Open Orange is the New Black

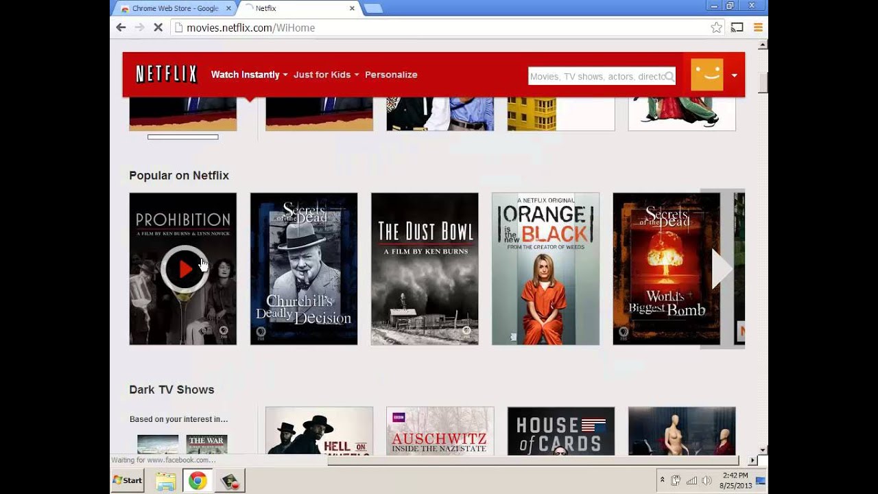click(x=545, y=269)
